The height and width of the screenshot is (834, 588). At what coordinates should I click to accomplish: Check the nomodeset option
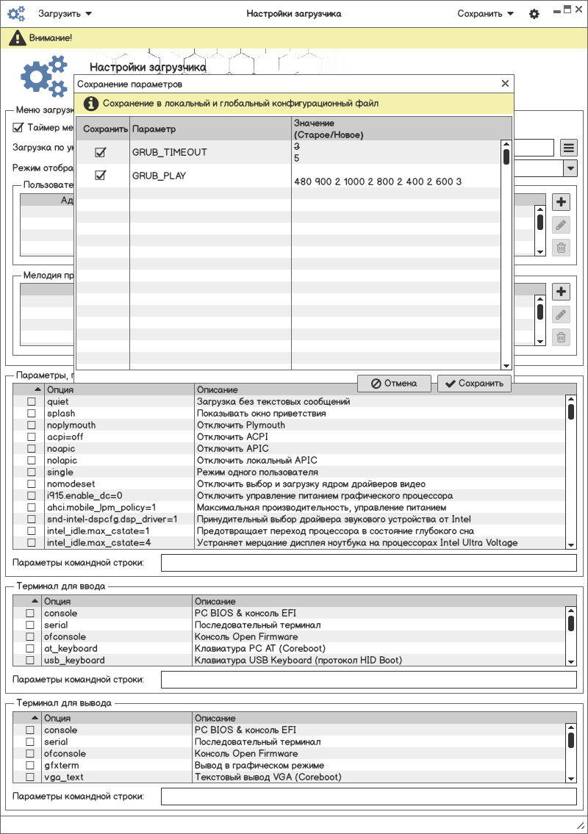coord(32,484)
